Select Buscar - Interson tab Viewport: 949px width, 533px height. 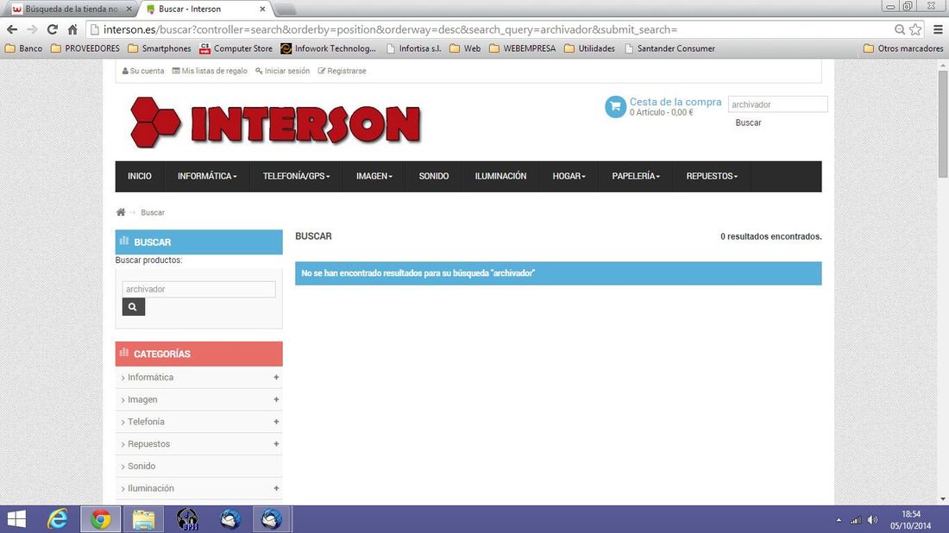tap(206, 9)
